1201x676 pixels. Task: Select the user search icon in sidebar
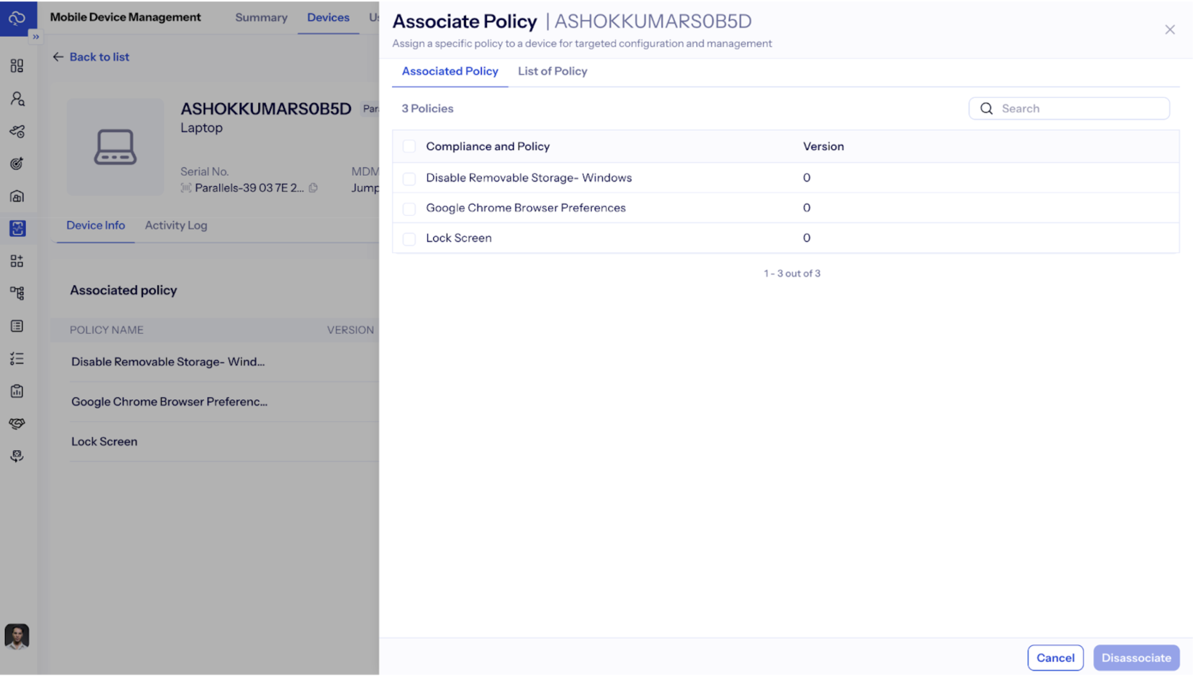[x=17, y=99]
